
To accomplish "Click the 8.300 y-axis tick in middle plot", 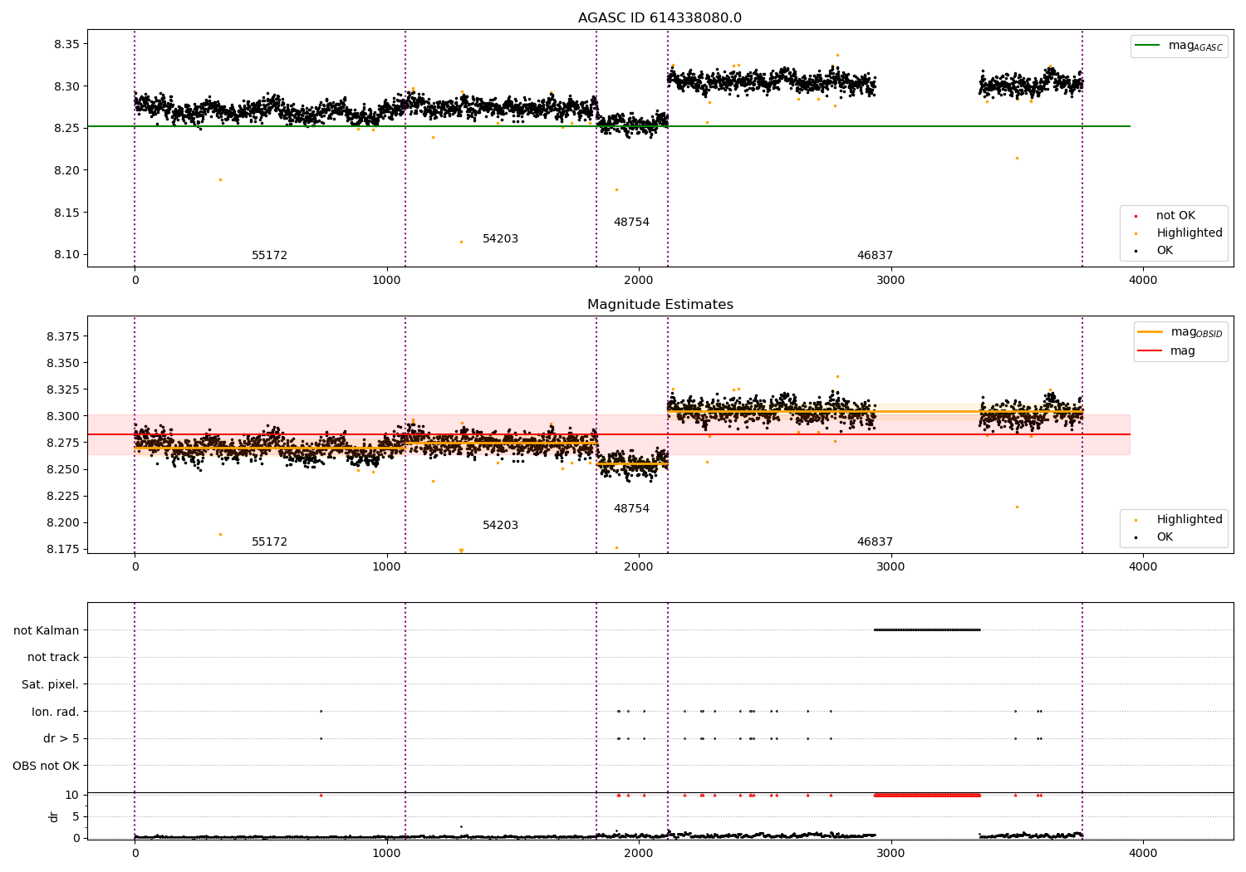I will coord(63,416).
